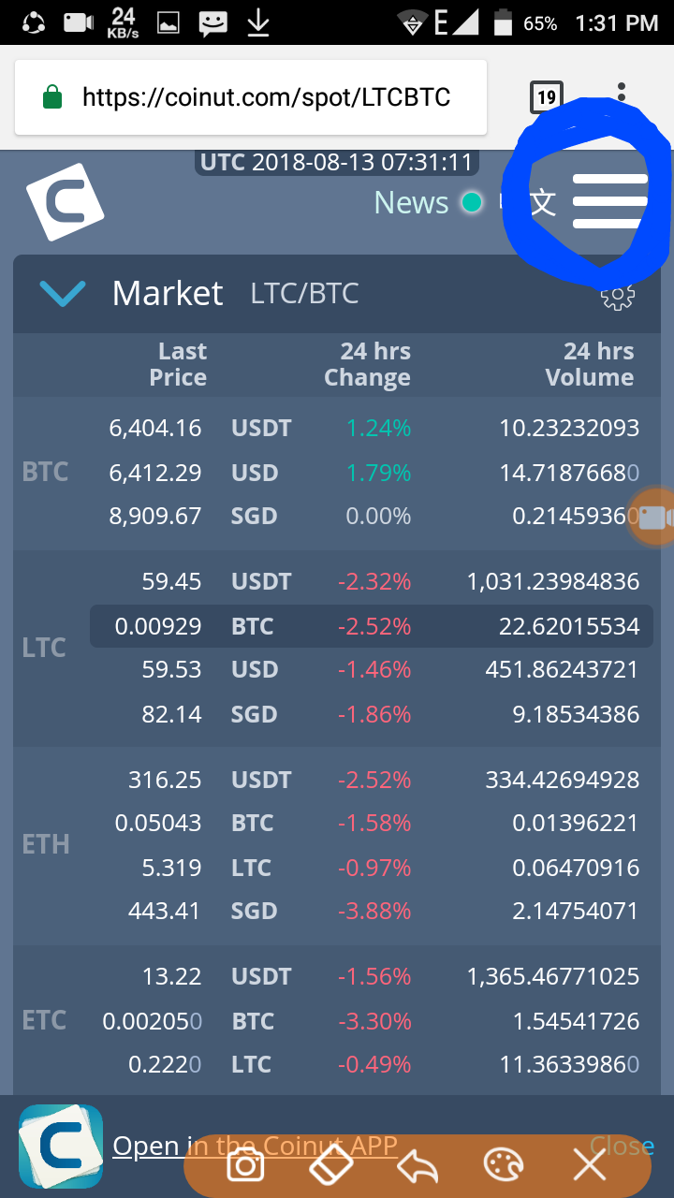Tap the green status dot beside News
This screenshot has width=674, height=1198.
tap(472, 202)
